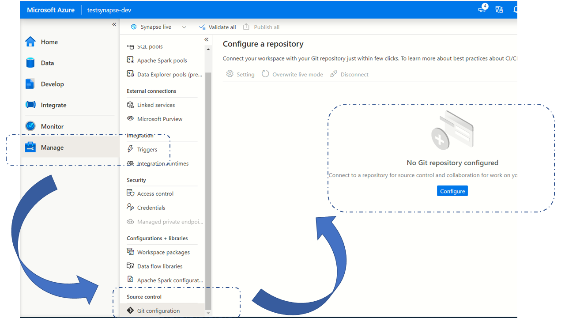The image size is (565, 318).
Task: Click Publish all in toolbar
Action: 261,27
